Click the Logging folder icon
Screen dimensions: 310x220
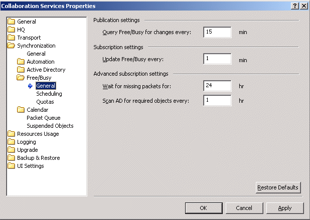(x=12, y=142)
